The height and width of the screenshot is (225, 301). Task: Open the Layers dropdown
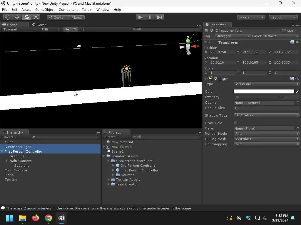click(251, 17)
